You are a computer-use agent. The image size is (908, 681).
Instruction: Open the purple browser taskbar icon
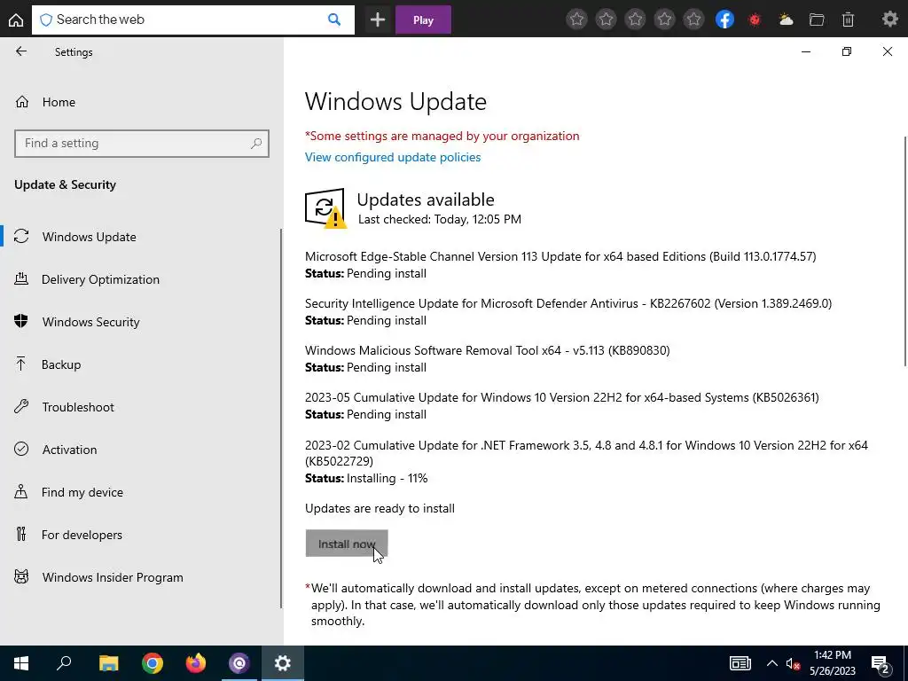coord(239,663)
